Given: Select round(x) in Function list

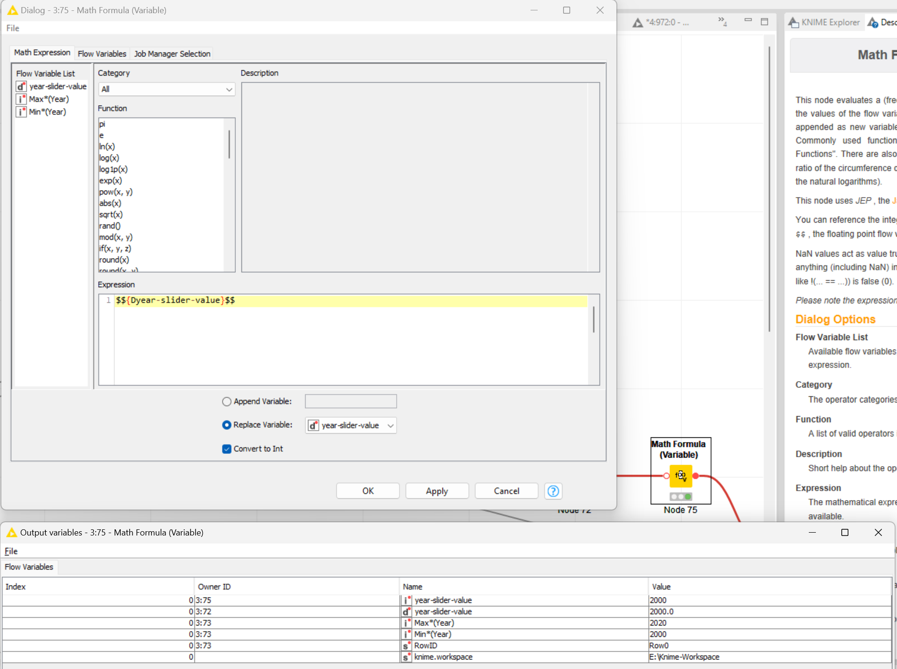Looking at the screenshot, I should pyautogui.click(x=114, y=260).
